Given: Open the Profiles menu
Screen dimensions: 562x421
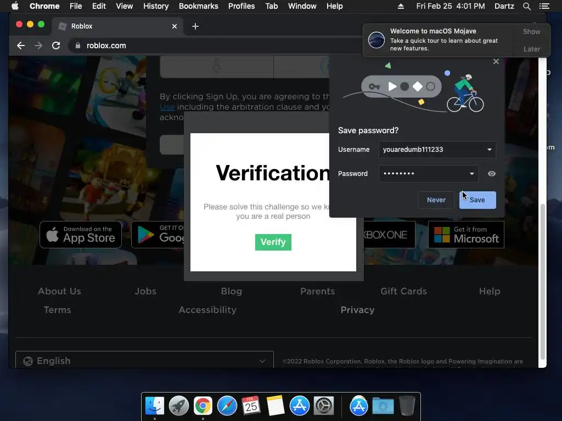Looking at the screenshot, I should 241,6.
